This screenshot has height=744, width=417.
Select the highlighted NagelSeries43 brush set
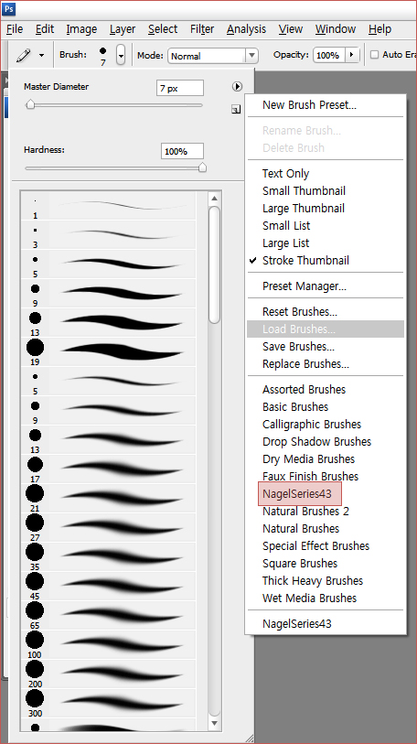coord(299,494)
